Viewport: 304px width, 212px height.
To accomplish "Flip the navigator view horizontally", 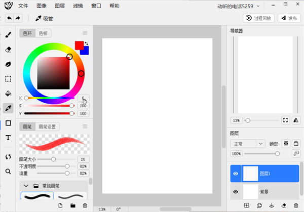I will 296,120.
